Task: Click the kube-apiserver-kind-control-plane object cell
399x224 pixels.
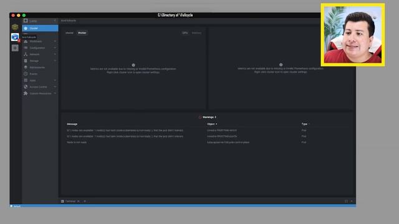Action: [228, 142]
